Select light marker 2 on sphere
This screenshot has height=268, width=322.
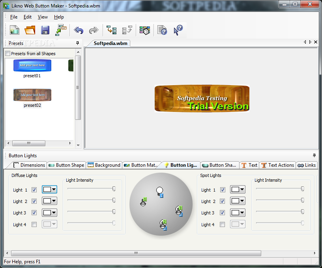(163, 225)
